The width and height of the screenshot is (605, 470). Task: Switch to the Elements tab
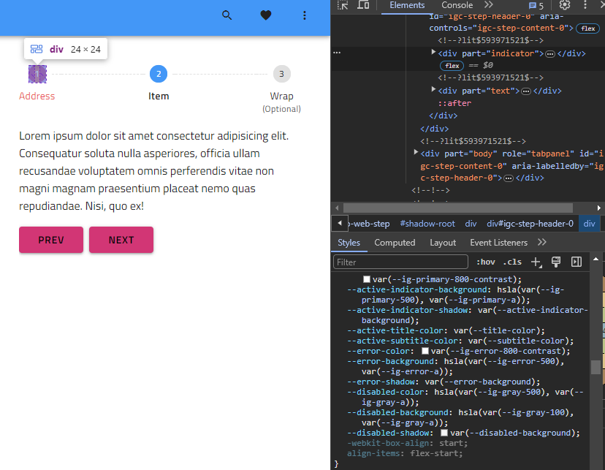pyautogui.click(x=407, y=5)
